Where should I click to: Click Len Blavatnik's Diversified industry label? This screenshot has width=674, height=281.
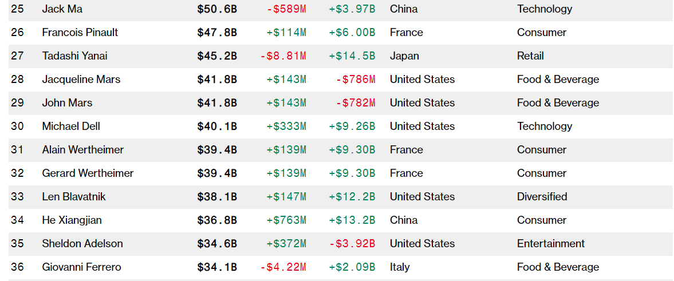[x=542, y=197]
